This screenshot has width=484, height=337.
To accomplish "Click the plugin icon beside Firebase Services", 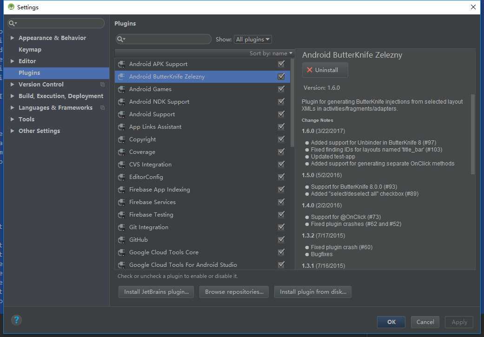I will (121, 202).
